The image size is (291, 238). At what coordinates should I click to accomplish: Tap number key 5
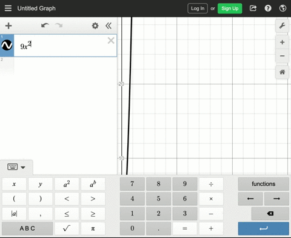pos(159,199)
